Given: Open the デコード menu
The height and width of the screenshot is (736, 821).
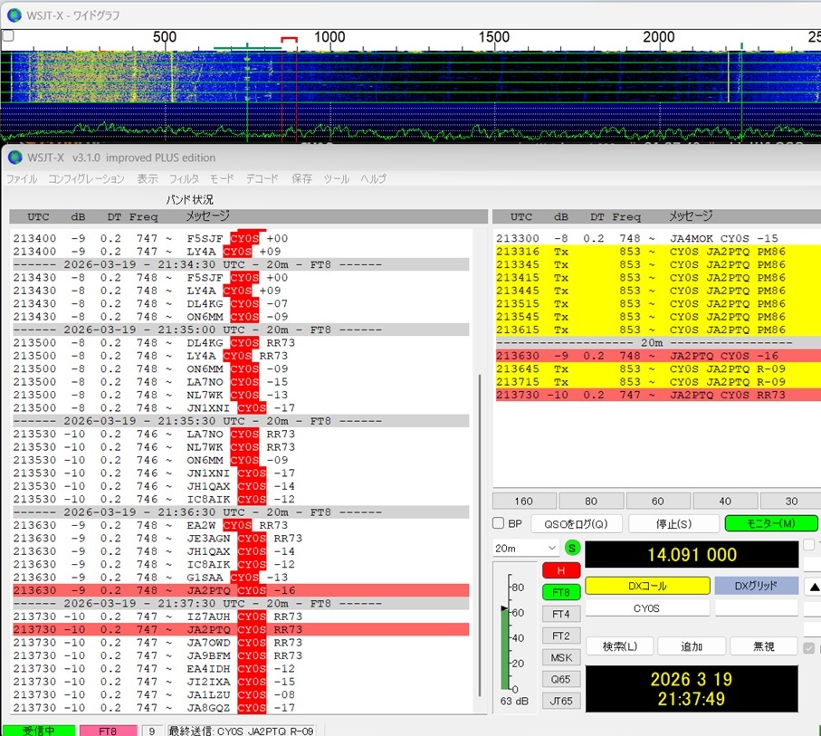Looking at the screenshot, I should tap(263, 179).
